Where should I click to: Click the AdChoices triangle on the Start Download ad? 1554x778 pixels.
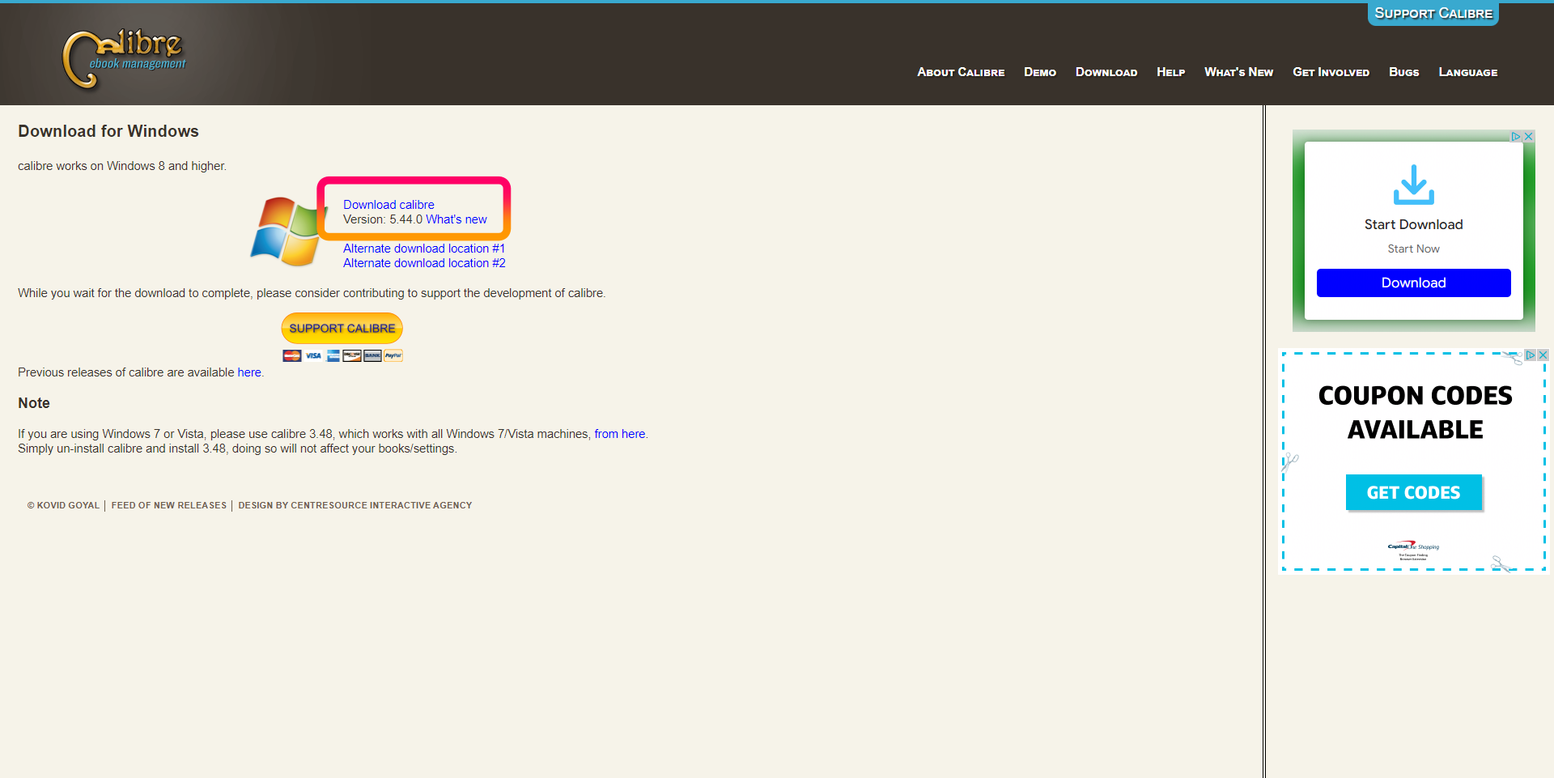(1516, 136)
